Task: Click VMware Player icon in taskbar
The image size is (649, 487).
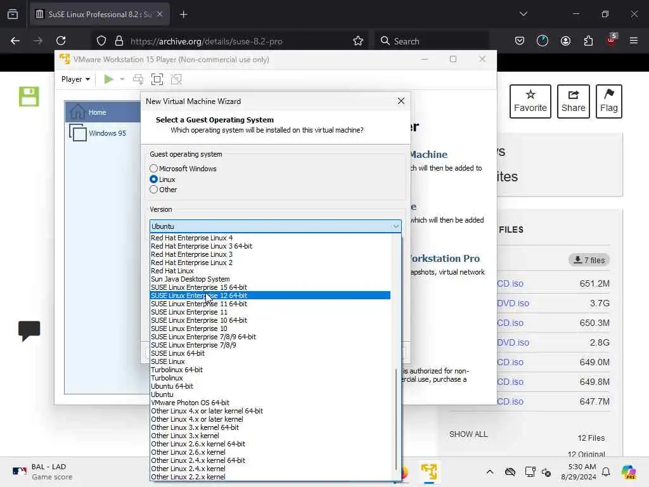Action: [x=429, y=472]
